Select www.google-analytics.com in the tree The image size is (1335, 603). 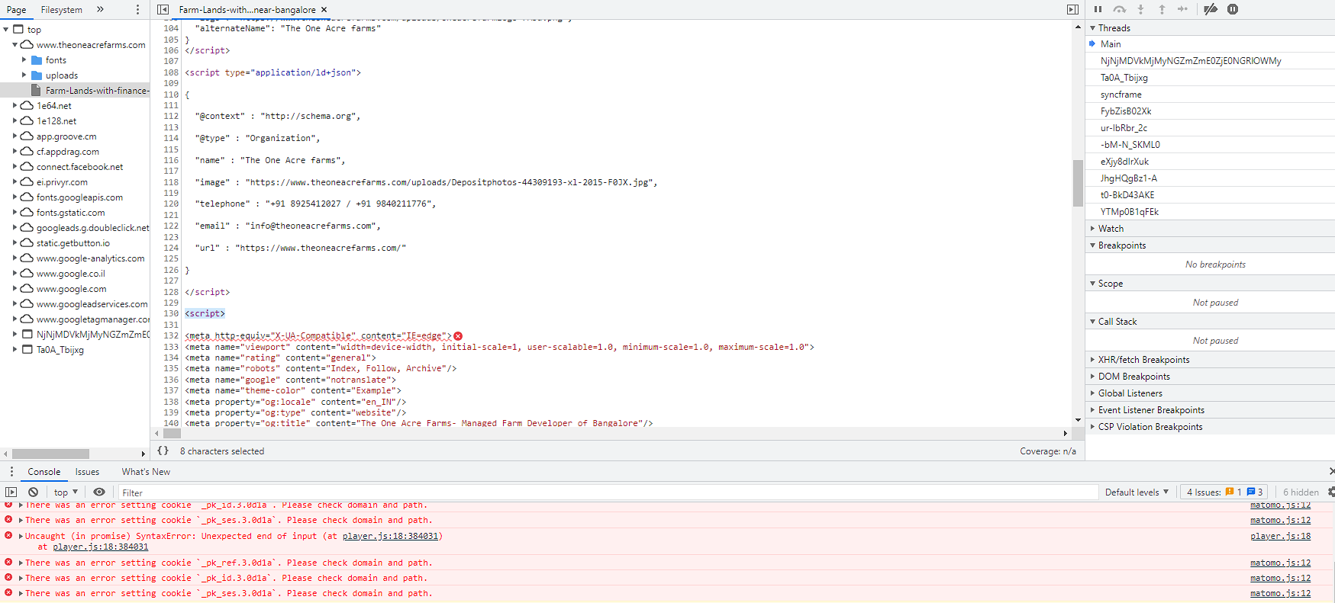coord(90,258)
